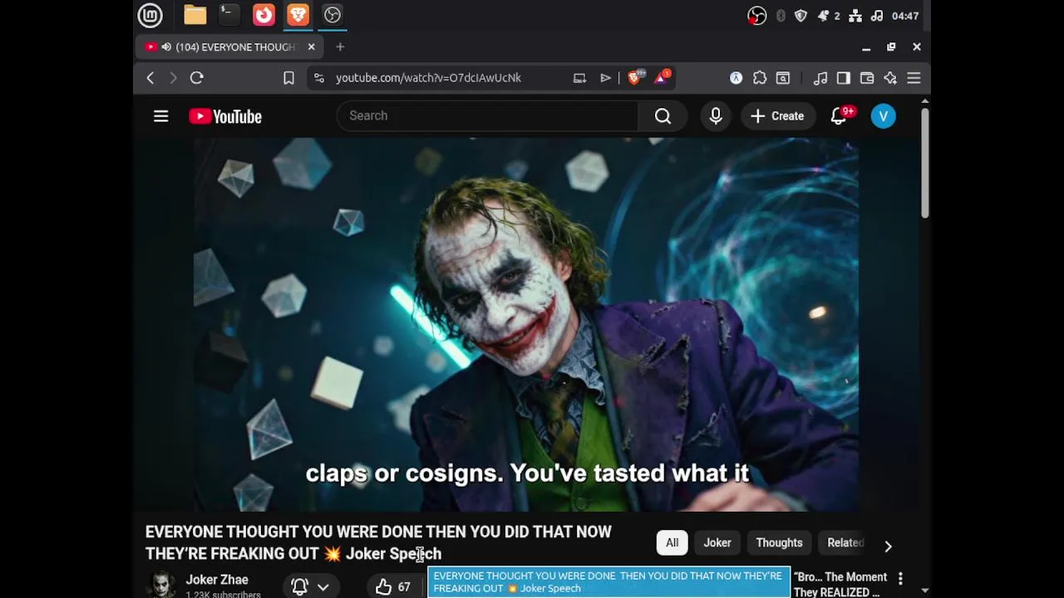Click the video title "EVERYONE THOUGHT YOU WERE DONE"
The height and width of the screenshot is (598, 1064).
(378, 542)
